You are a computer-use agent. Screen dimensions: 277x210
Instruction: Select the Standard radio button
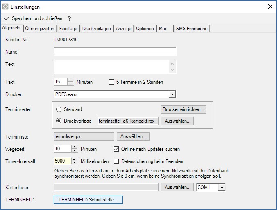click(59, 109)
